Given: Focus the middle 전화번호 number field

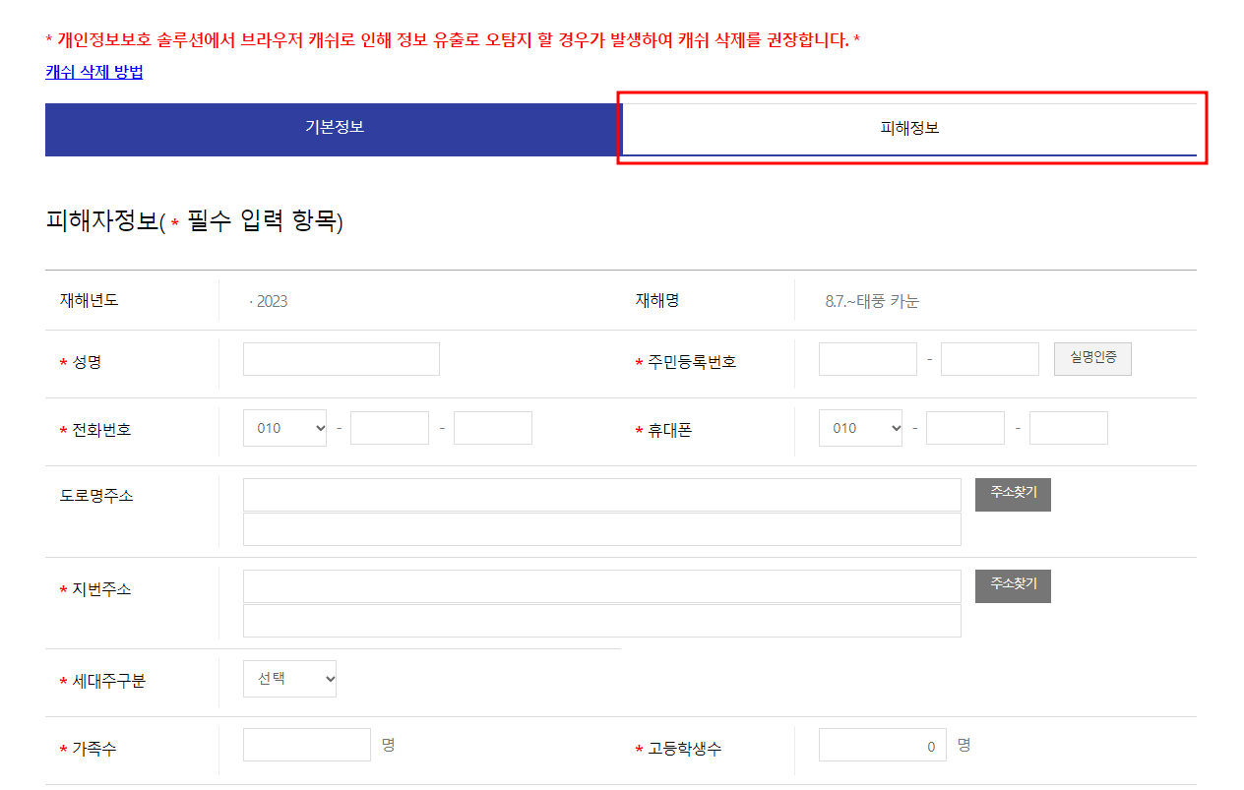Looking at the screenshot, I should coord(390,427).
